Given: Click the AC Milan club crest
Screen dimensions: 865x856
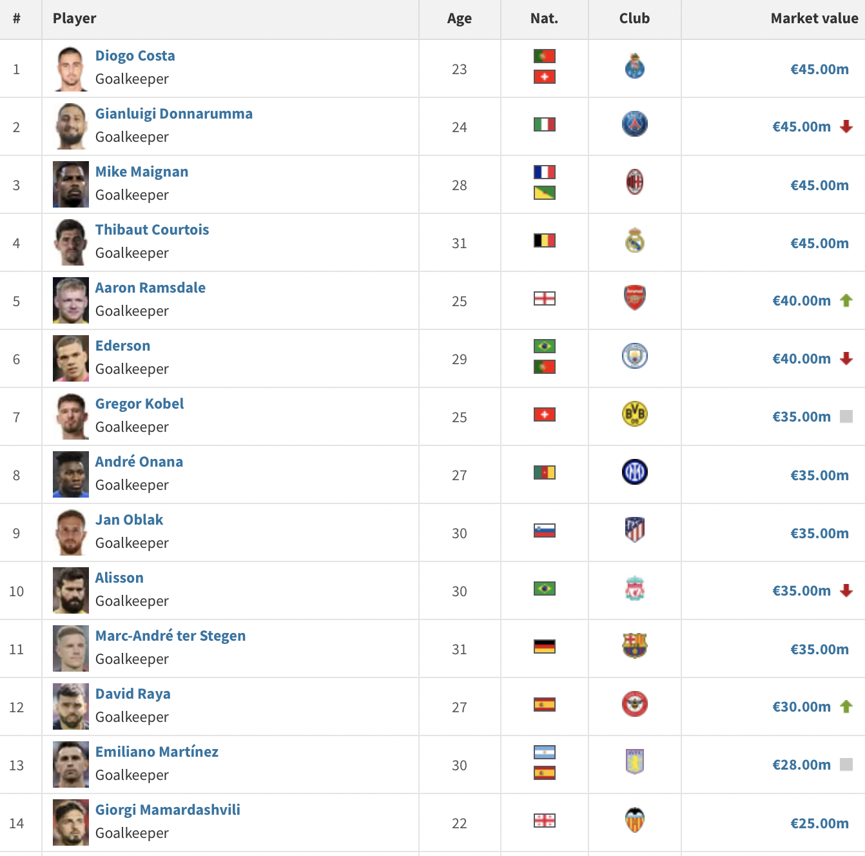Looking at the screenshot, I should point(635,182).
